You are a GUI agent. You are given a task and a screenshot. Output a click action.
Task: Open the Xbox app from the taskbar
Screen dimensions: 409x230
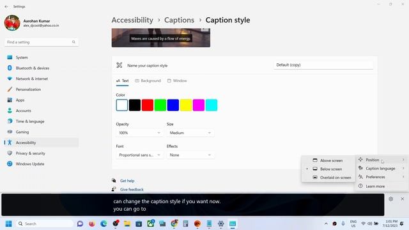point(151,224)
